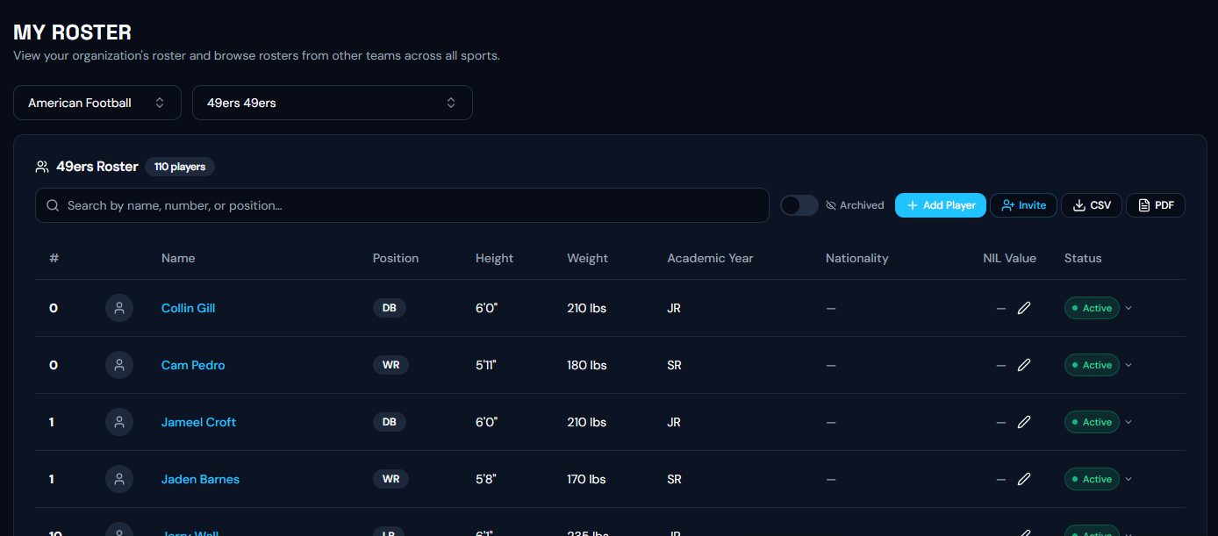Click the Nationality column header
1218x536 pixels.
pos(857,258)
